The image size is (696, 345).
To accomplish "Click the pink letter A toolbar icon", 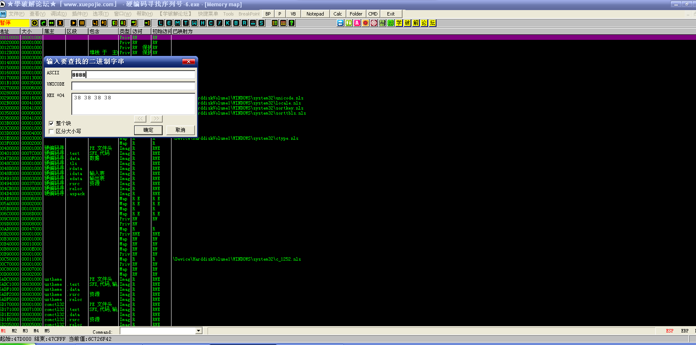I will [357, 23].
